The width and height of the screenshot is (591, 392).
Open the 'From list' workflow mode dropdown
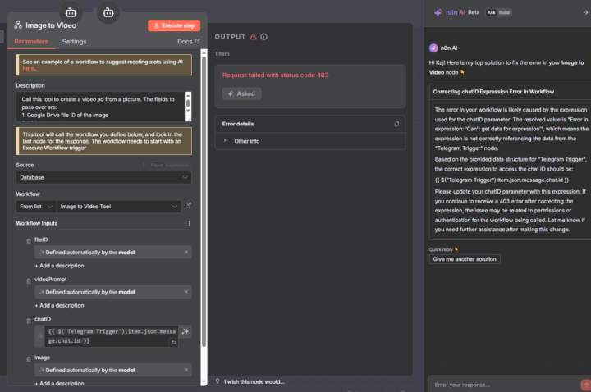click(x=35, y=206)
